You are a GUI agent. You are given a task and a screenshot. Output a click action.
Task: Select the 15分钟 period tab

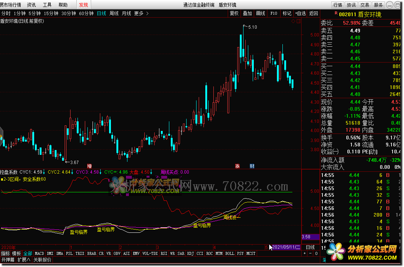point(51,13)
